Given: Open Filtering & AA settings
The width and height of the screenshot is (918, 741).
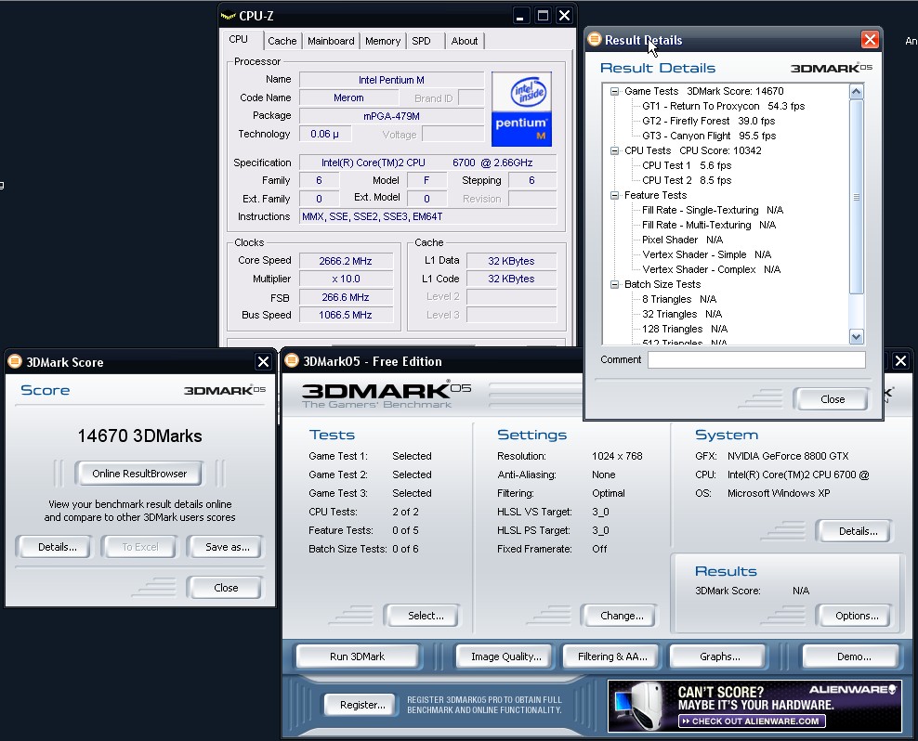Looking at the screenshot, I should (612, 656).
